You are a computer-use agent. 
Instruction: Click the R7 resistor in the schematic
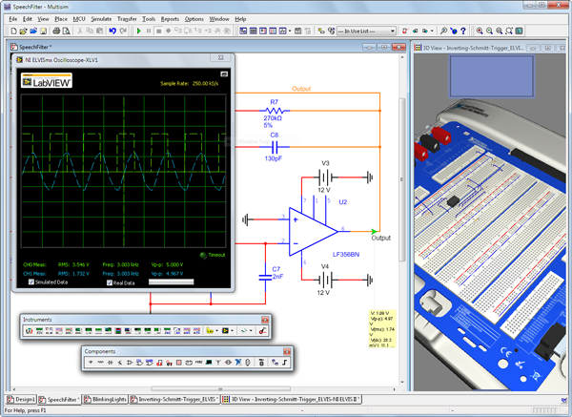pyautogui.click(x=274, y=111)
